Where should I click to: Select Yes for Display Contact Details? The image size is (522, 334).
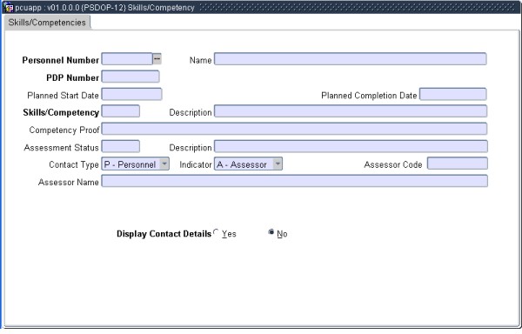click(x=216, y=232)
